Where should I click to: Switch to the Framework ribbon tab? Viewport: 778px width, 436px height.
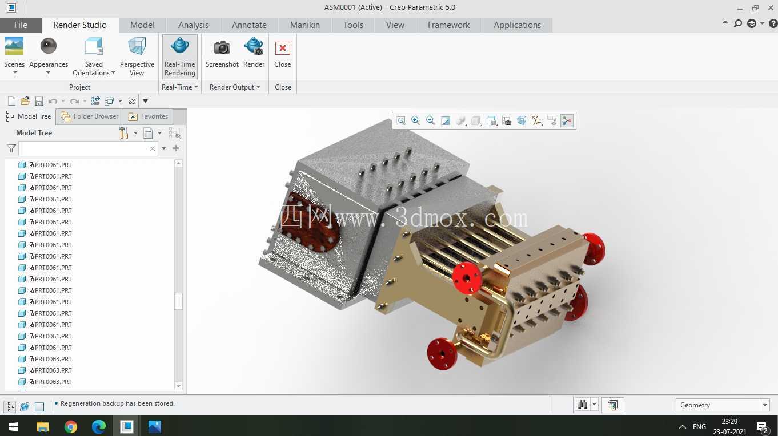point(448,25)
